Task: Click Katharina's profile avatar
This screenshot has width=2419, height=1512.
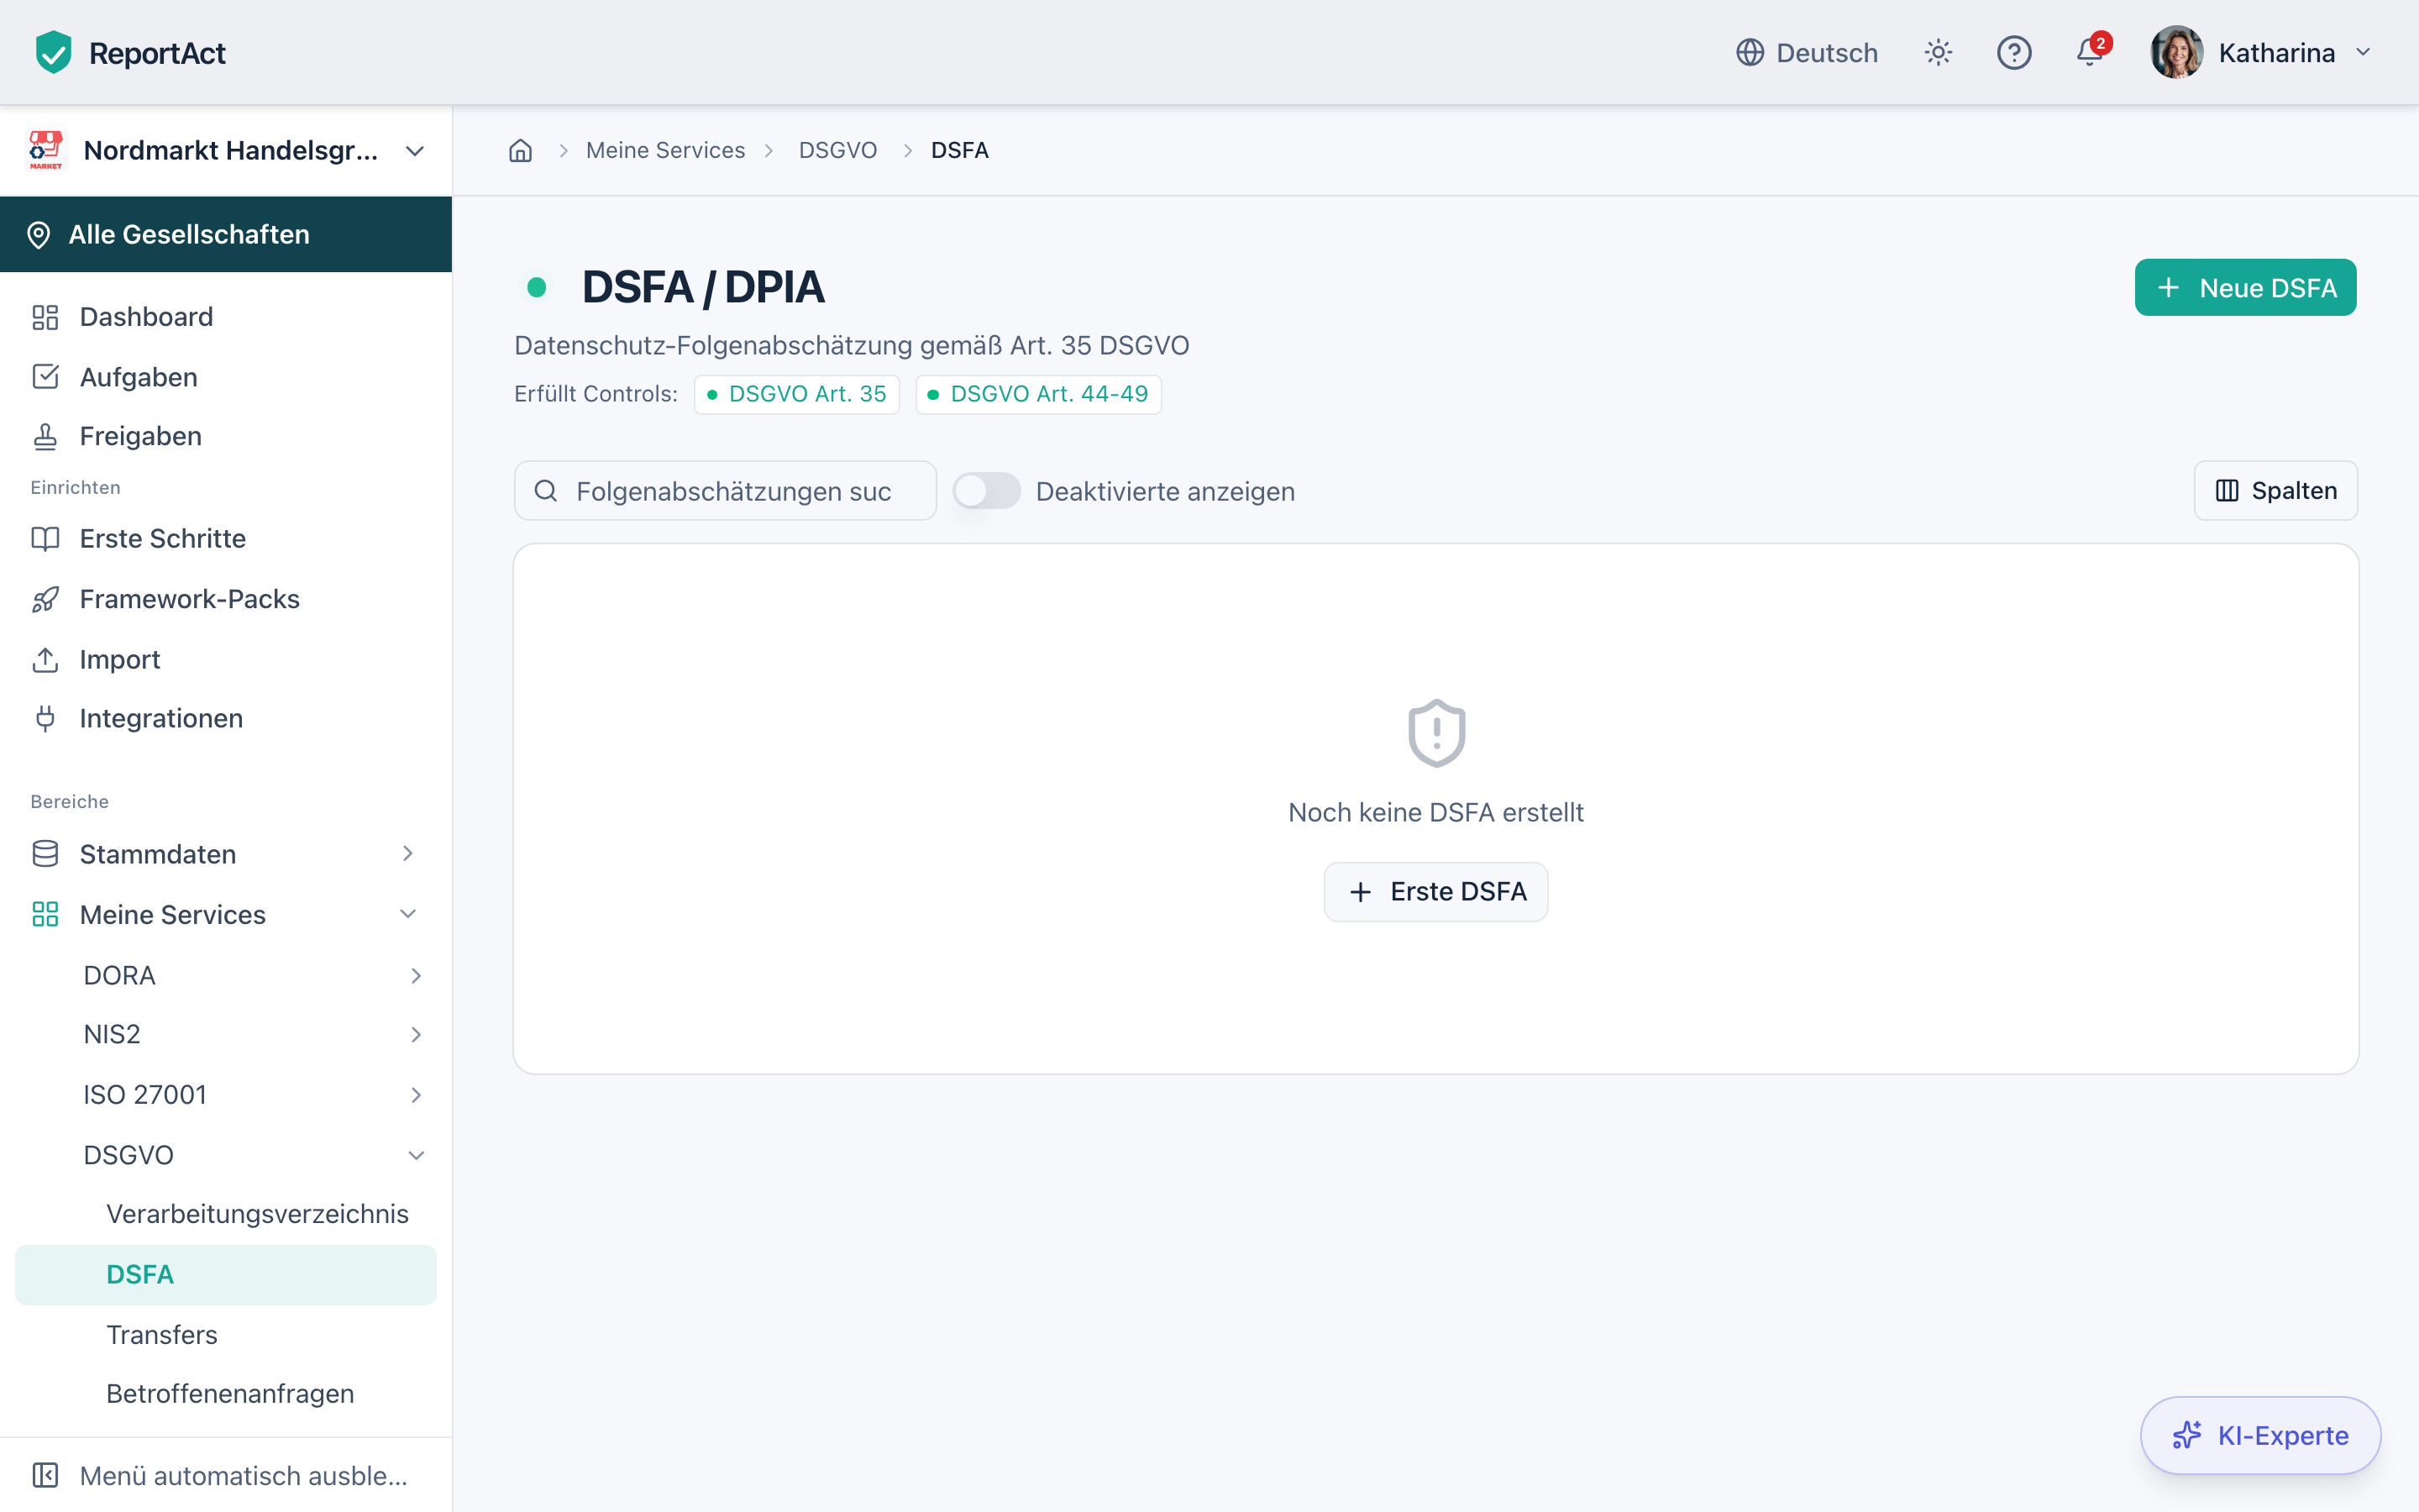Action: click(x=2176, y=52)
